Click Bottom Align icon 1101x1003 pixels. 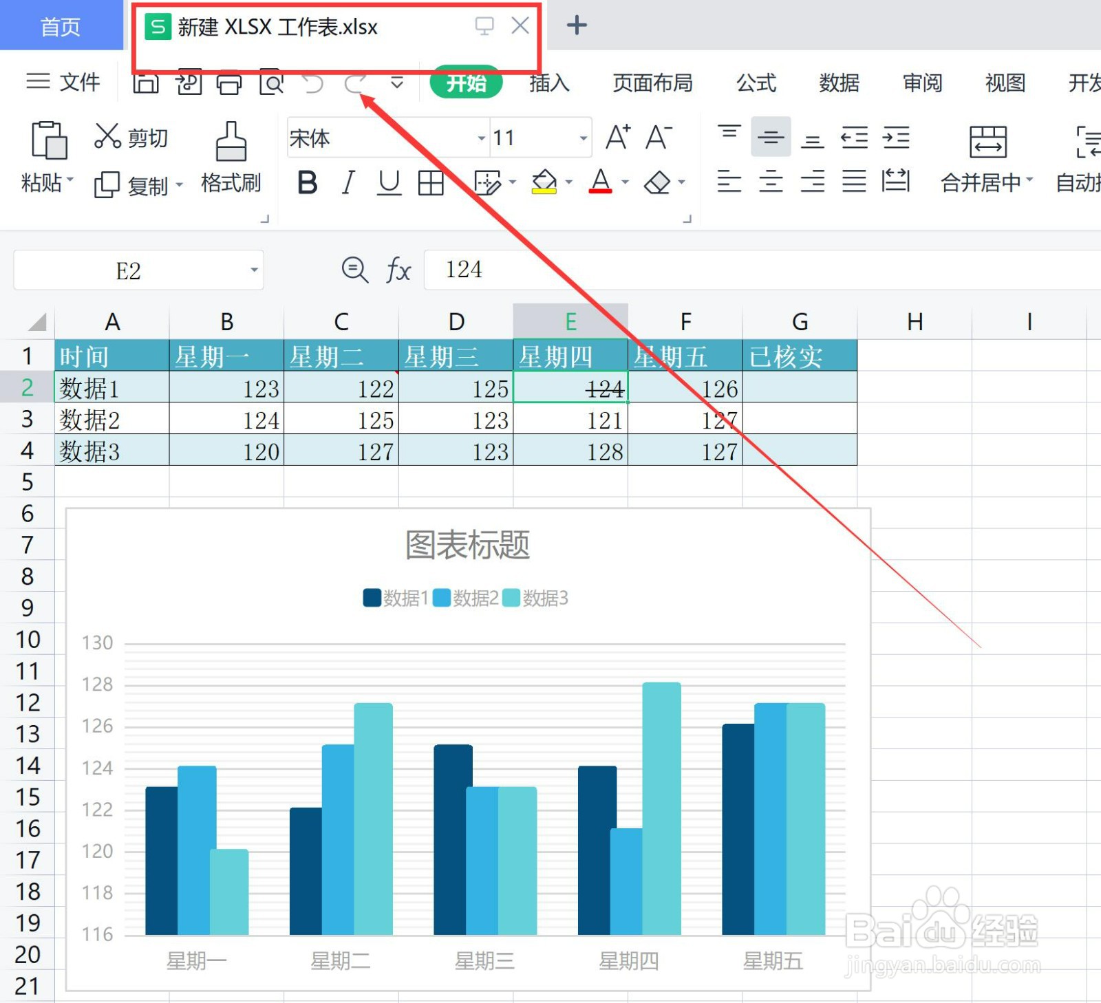813,142
